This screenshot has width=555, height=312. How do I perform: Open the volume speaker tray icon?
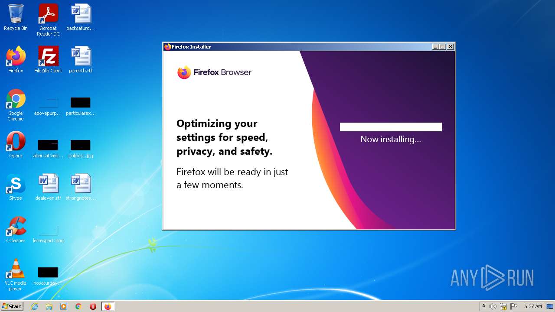493,306
